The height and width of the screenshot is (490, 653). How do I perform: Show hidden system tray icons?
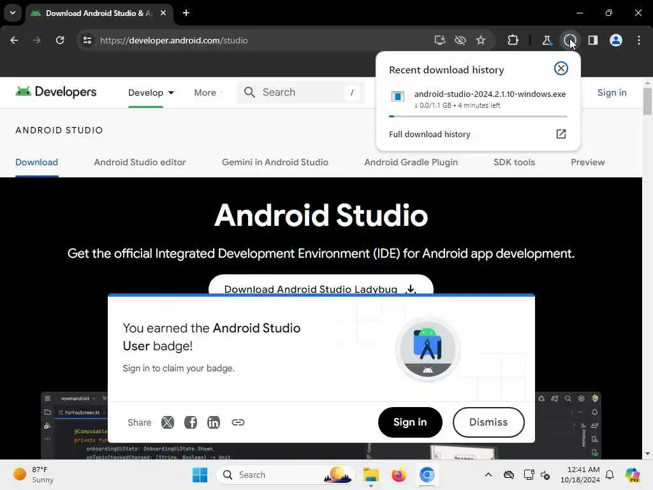pyautogui.click(x=488, y=475)
